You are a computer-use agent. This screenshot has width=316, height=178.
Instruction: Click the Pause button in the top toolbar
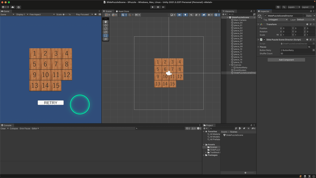point(158,7)
